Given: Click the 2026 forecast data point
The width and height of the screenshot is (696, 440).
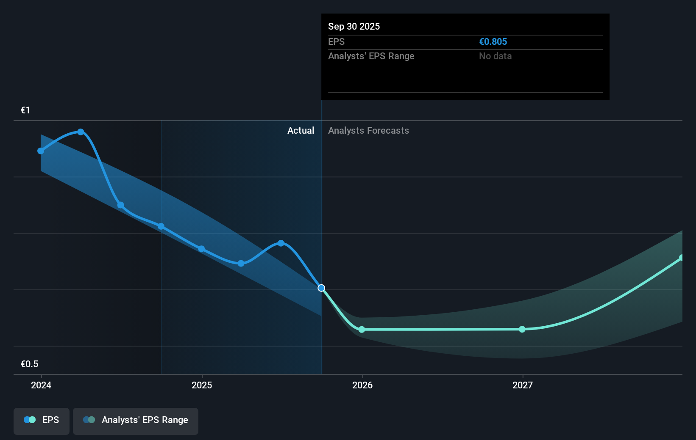Looking at the screenshot, I should (x=362, y=329).
